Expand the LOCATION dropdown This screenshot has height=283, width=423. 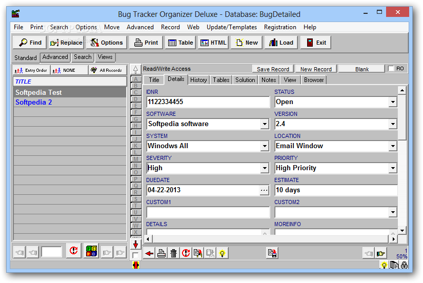(393, 146)
